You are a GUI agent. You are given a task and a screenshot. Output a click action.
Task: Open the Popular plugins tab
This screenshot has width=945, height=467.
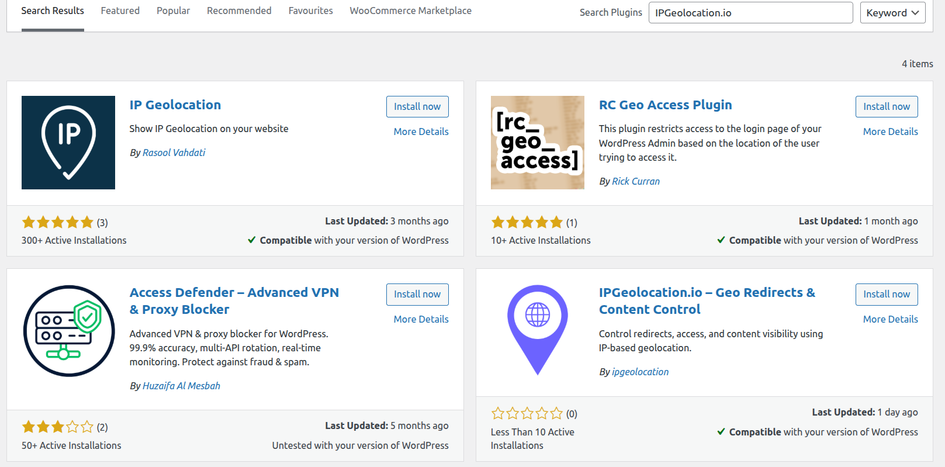[x=173, y=11]
